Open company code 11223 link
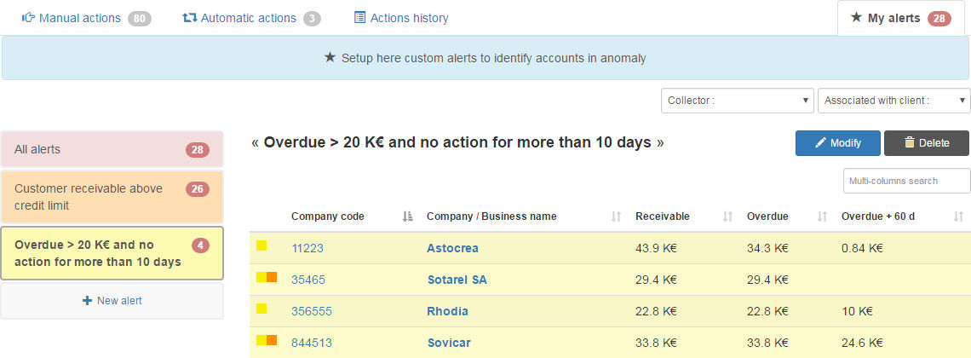Viewport: 971px width, 358px height. point(307,248)
